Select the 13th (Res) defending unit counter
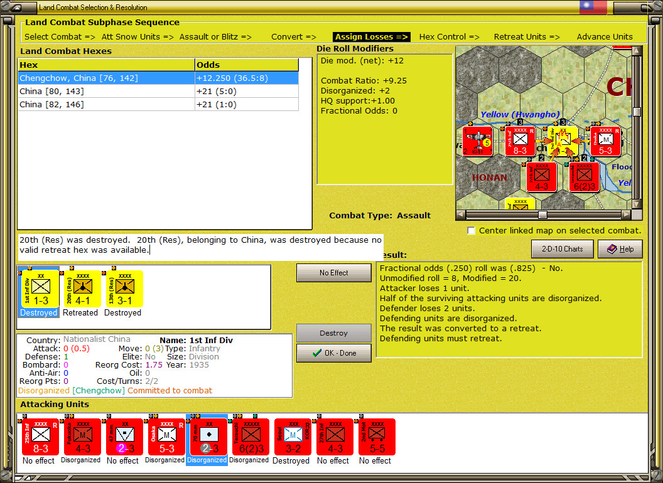Screen dimensions: 663x483 pos(124,289)
